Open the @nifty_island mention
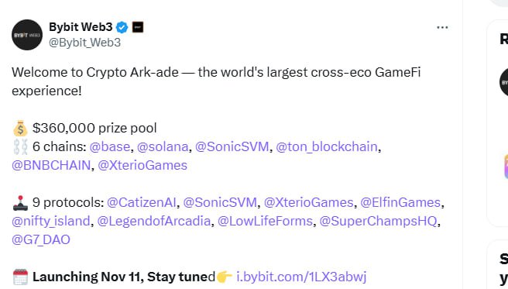Image resolution: width=508 pixels, height=289 pixels. click(x=51, y=222)
